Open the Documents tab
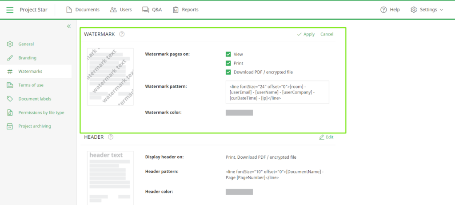 pyautogui.click(x=83, y=10)
